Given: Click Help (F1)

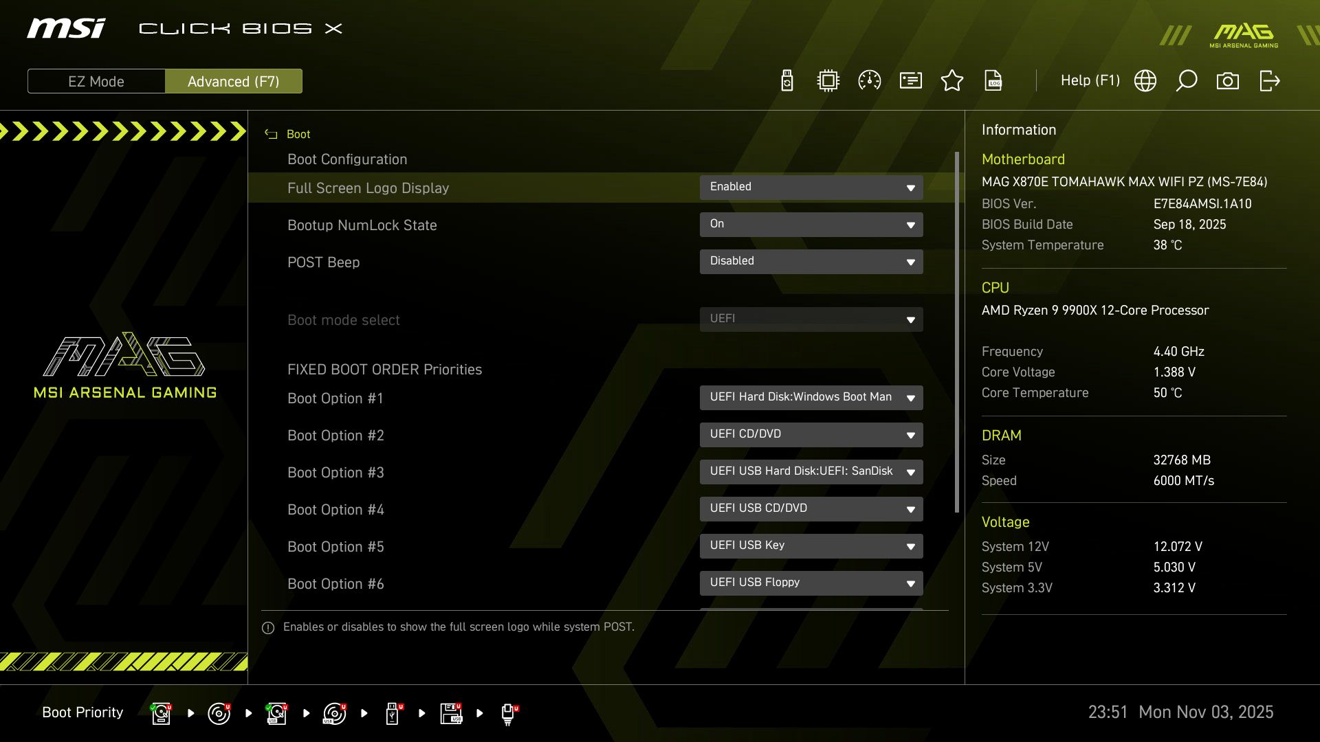Looking at the screenshot, I should tap(1090, 80).
